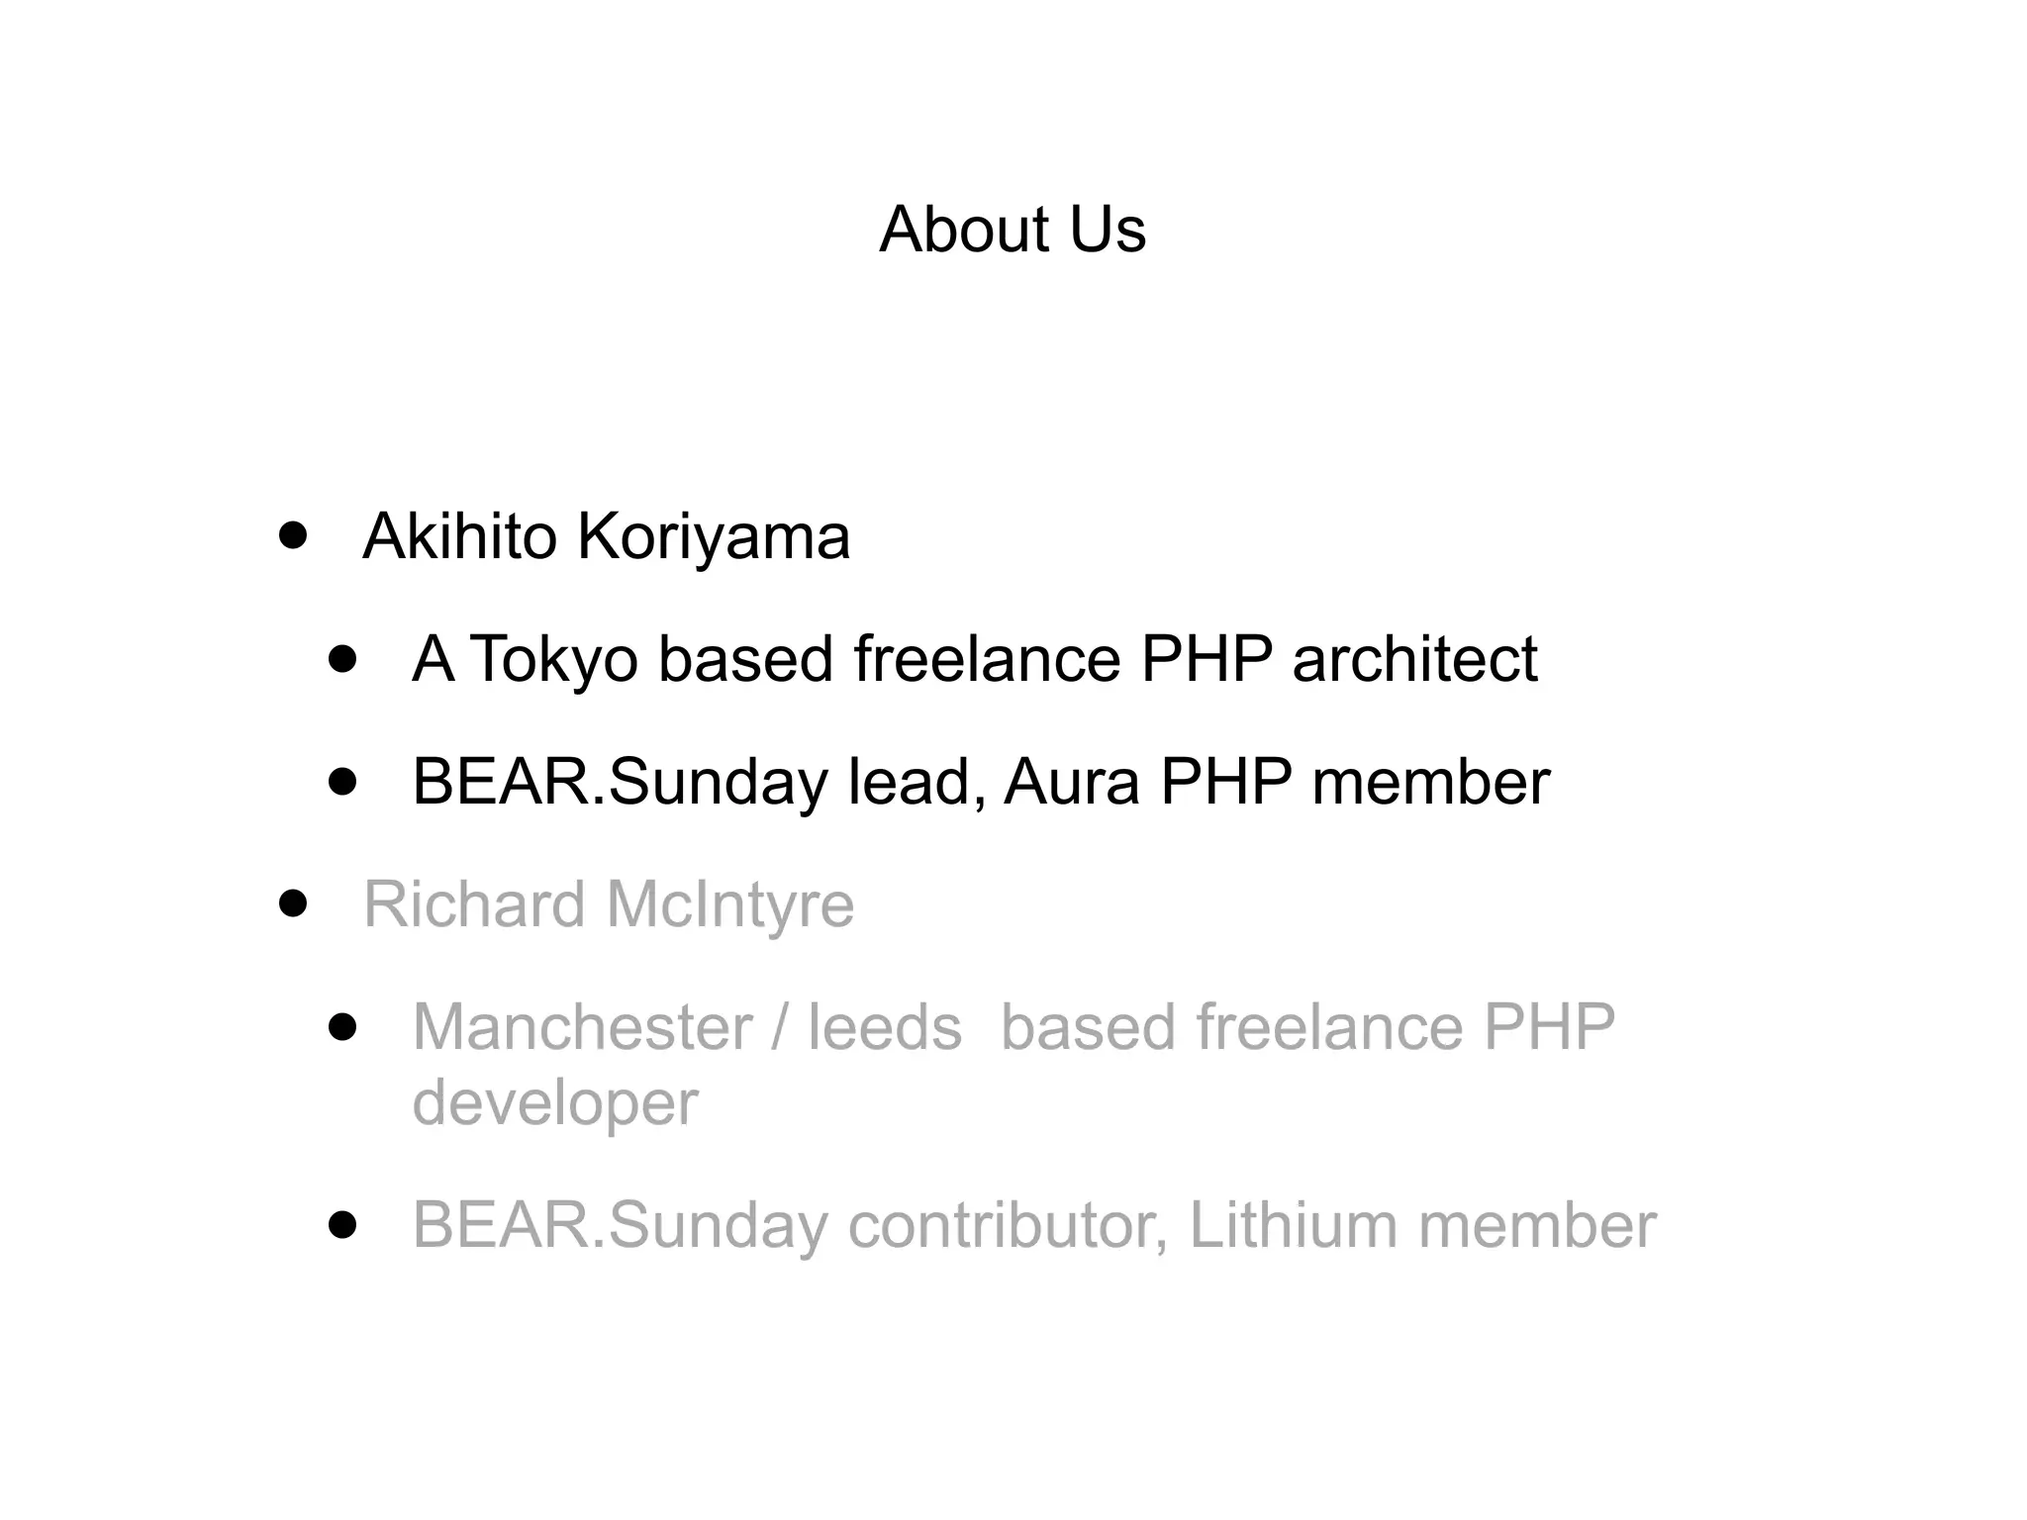
Task: Click the word "developer"
Action: point(555,1102)
